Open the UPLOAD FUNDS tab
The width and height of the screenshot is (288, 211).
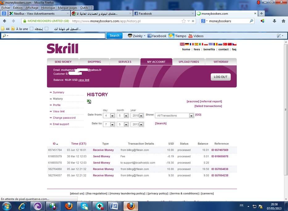pos(189,62)
